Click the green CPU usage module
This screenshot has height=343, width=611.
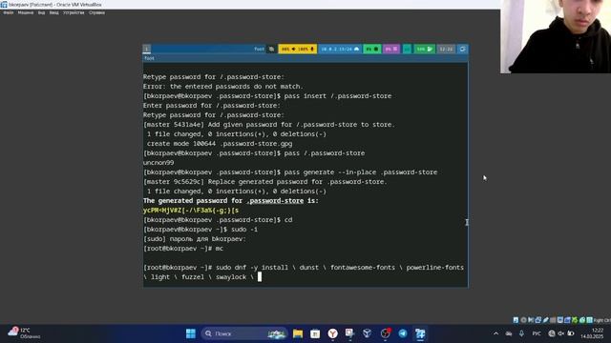pyautogui.click(x=371, y=49)
